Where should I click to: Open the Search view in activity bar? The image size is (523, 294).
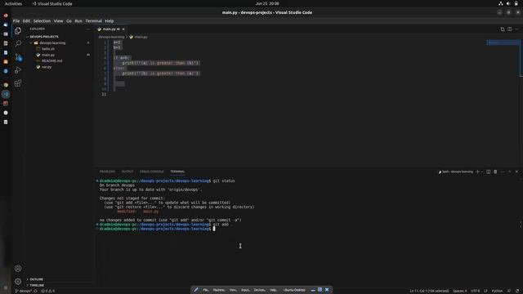(18, 43)
